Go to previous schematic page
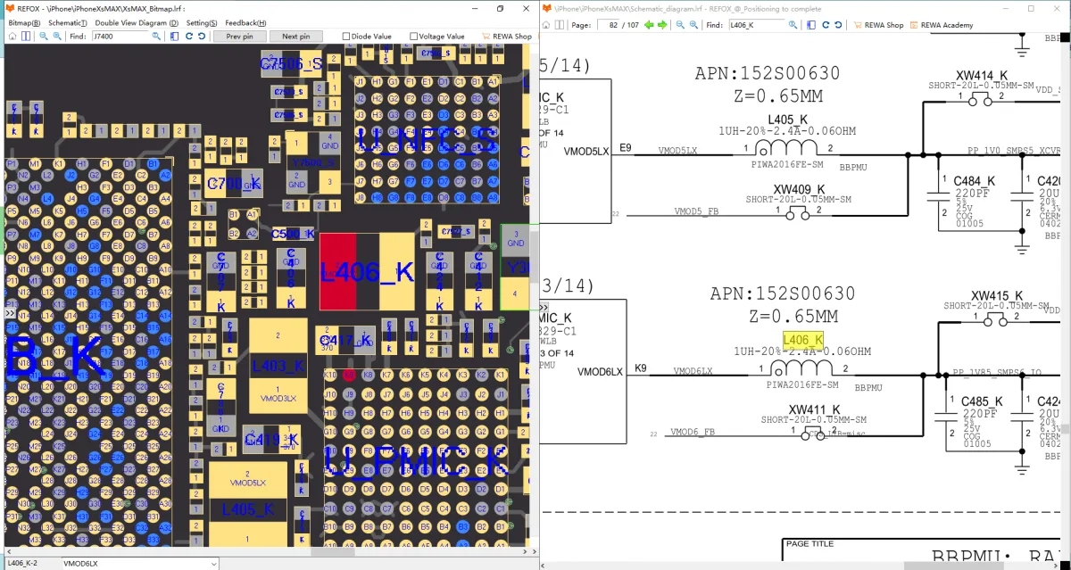The image size is (1071, 570). (649, 25)
